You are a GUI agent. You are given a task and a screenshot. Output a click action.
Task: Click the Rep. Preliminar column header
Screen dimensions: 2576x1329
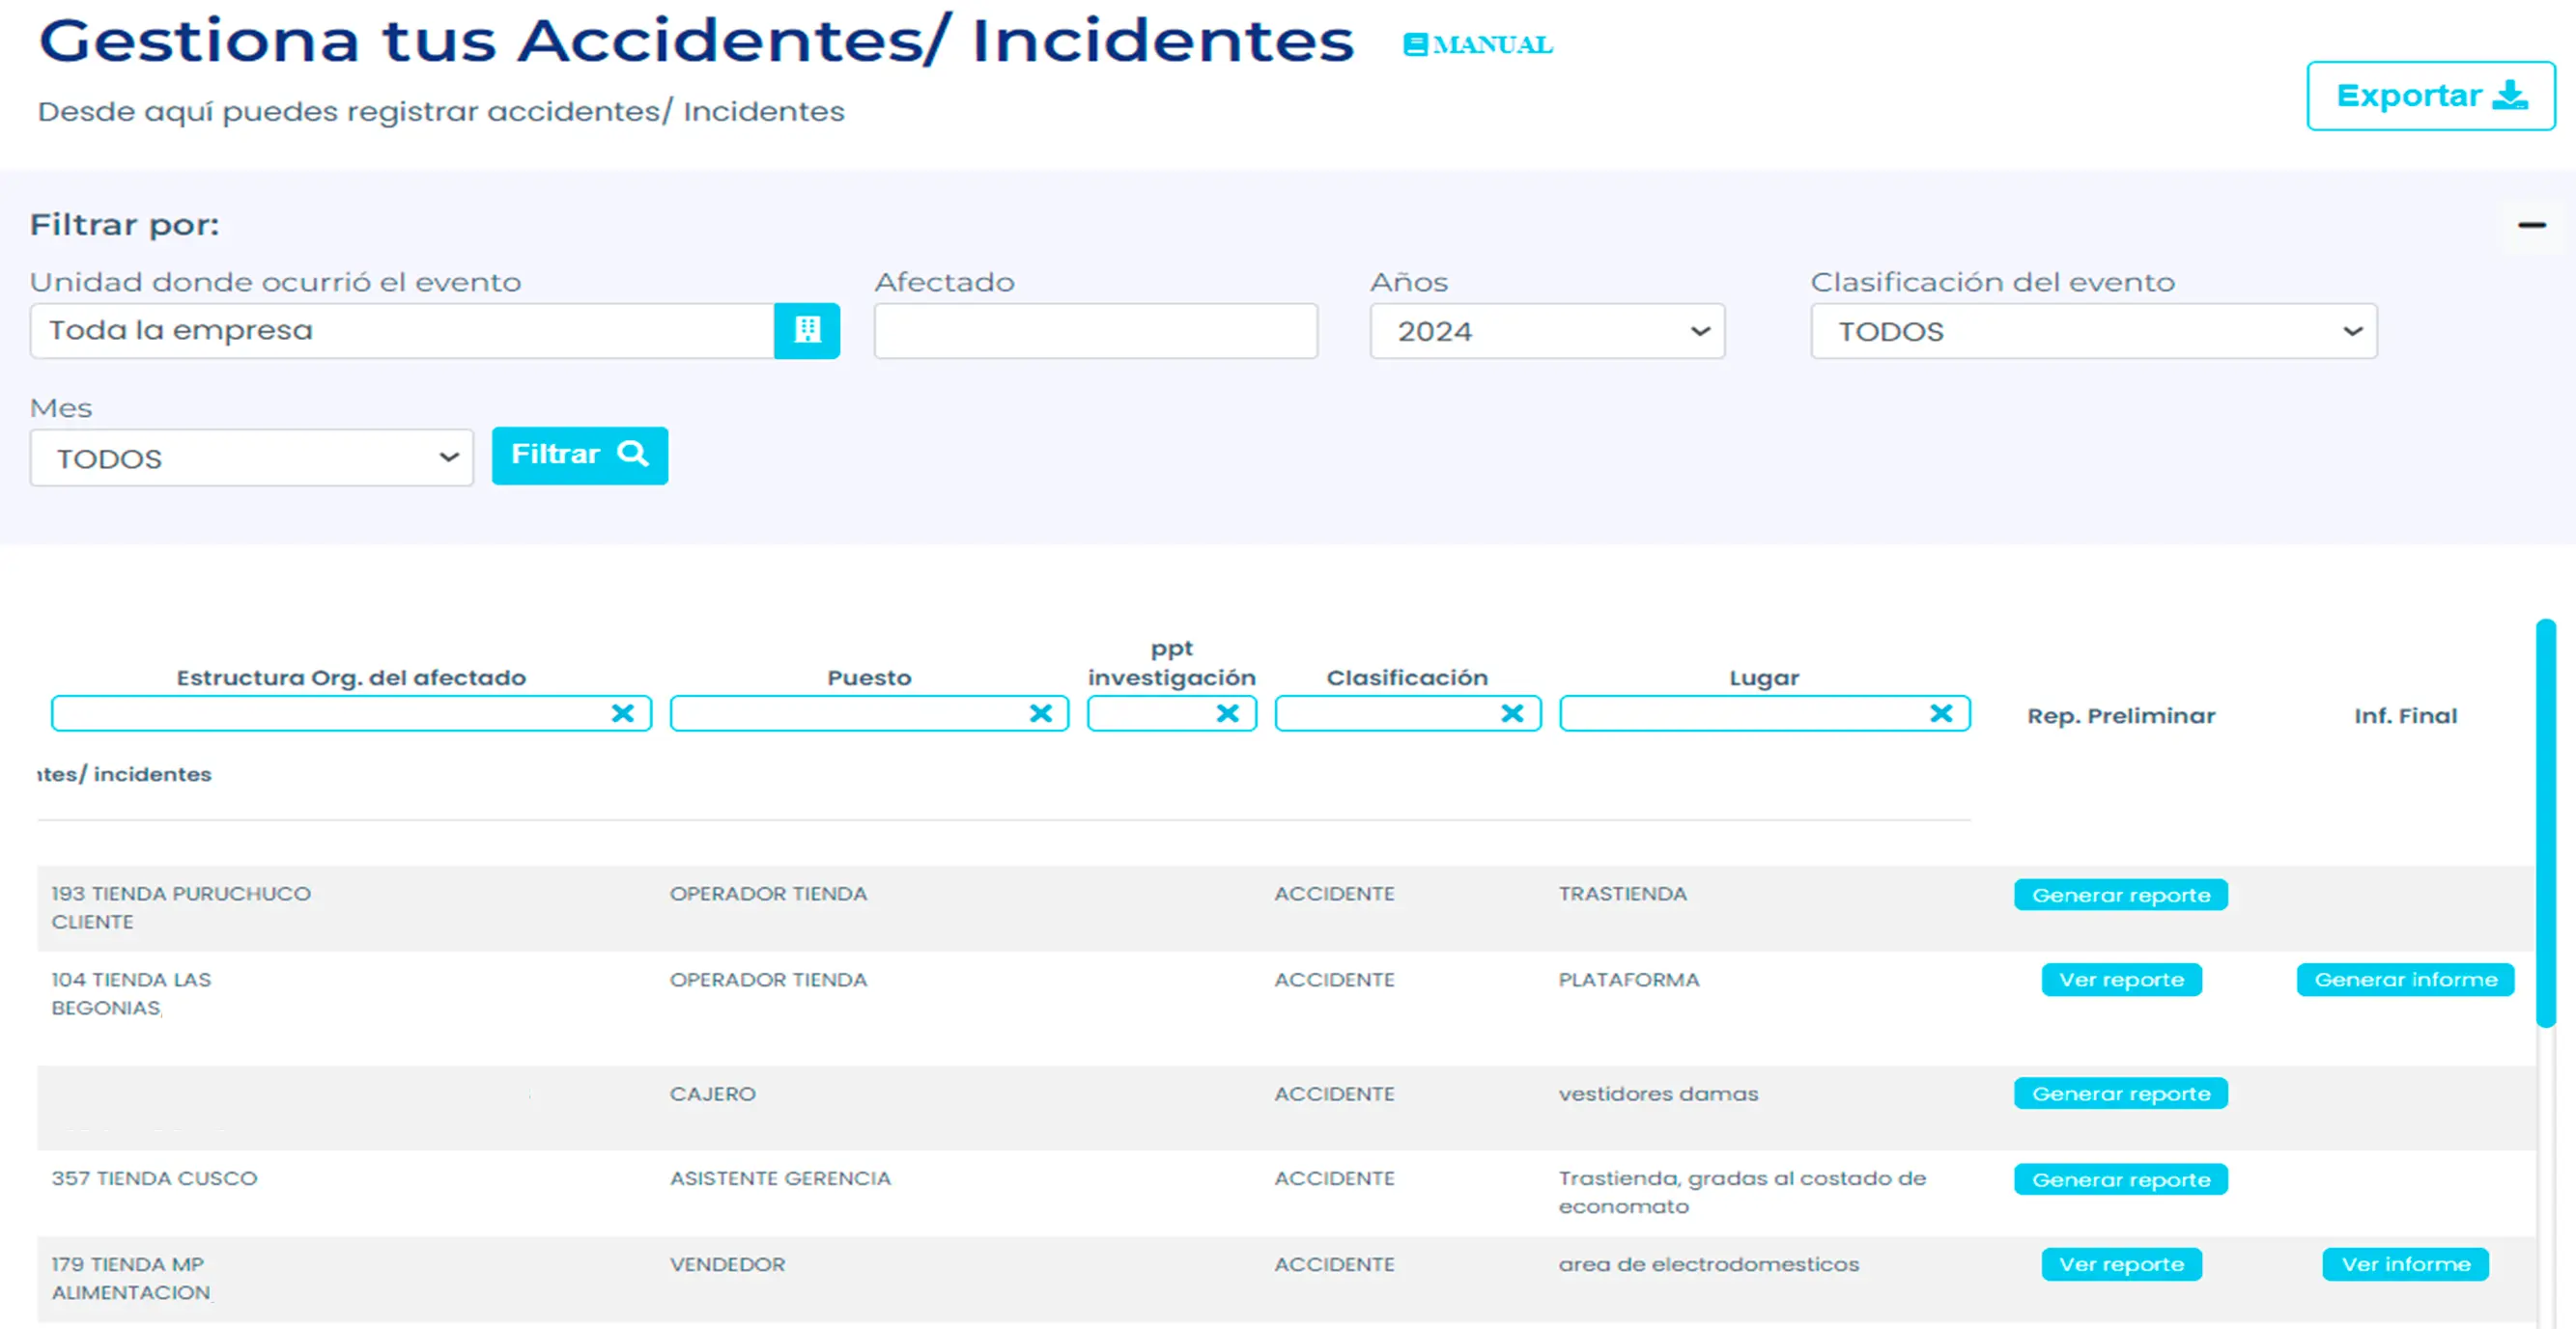coord(2121,715)
